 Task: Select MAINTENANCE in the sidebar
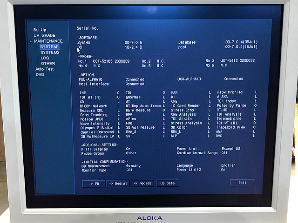coord(48,41)
